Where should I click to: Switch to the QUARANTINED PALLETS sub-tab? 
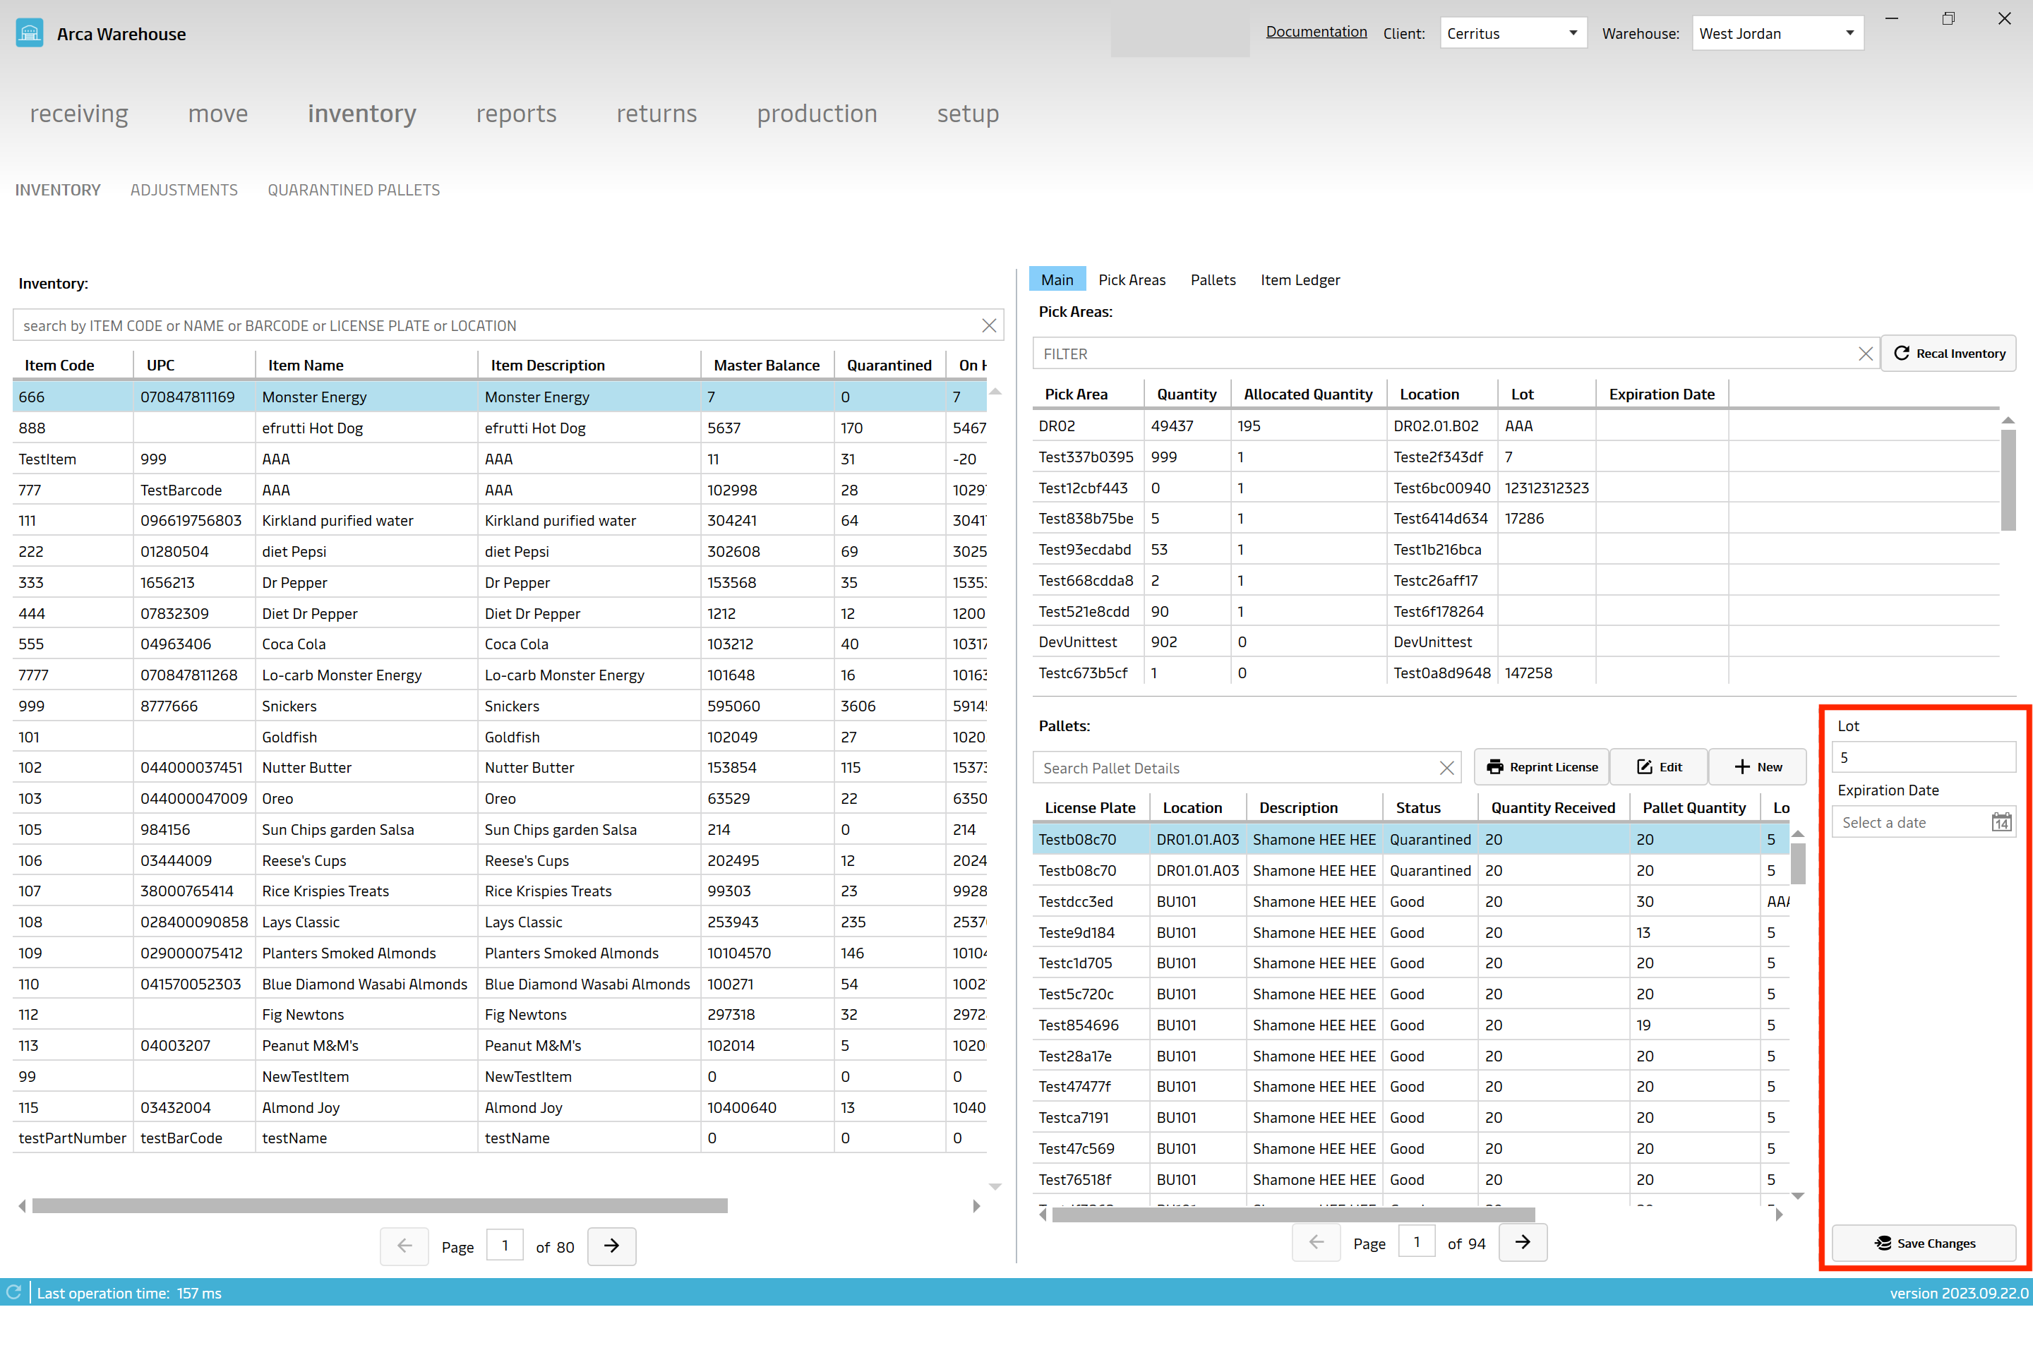point(354,189)
